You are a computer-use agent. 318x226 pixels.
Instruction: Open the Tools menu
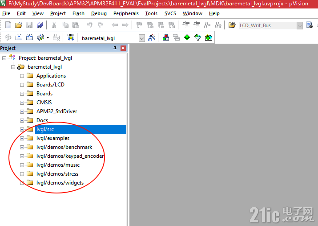coord(151,13)
